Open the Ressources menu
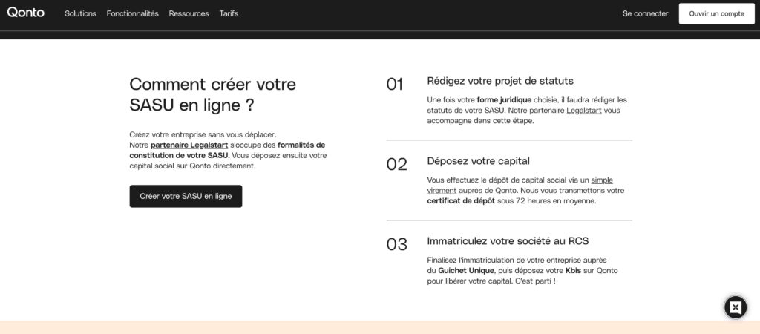 pyautogui.click(x=189, y=13)
